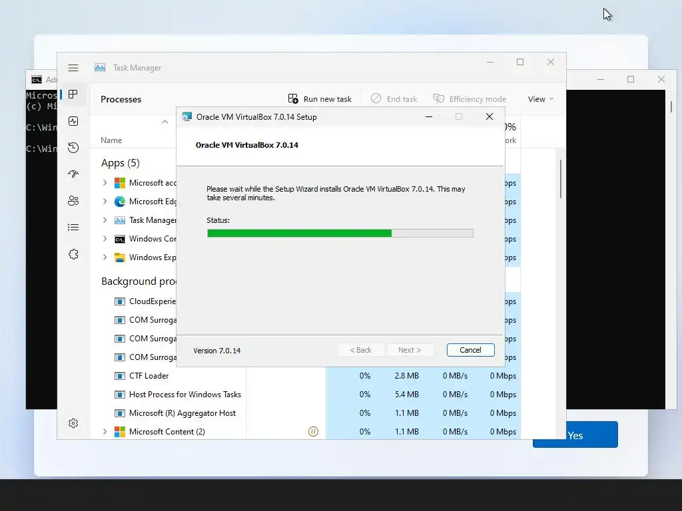This screenshot has height=511, width=682.
Task: Click the CloudExperience process icon
Action: pos(120,301)
